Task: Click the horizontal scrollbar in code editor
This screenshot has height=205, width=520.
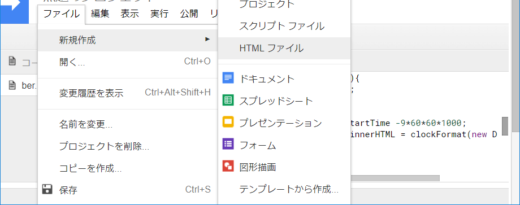Action: tap(395, 178)
